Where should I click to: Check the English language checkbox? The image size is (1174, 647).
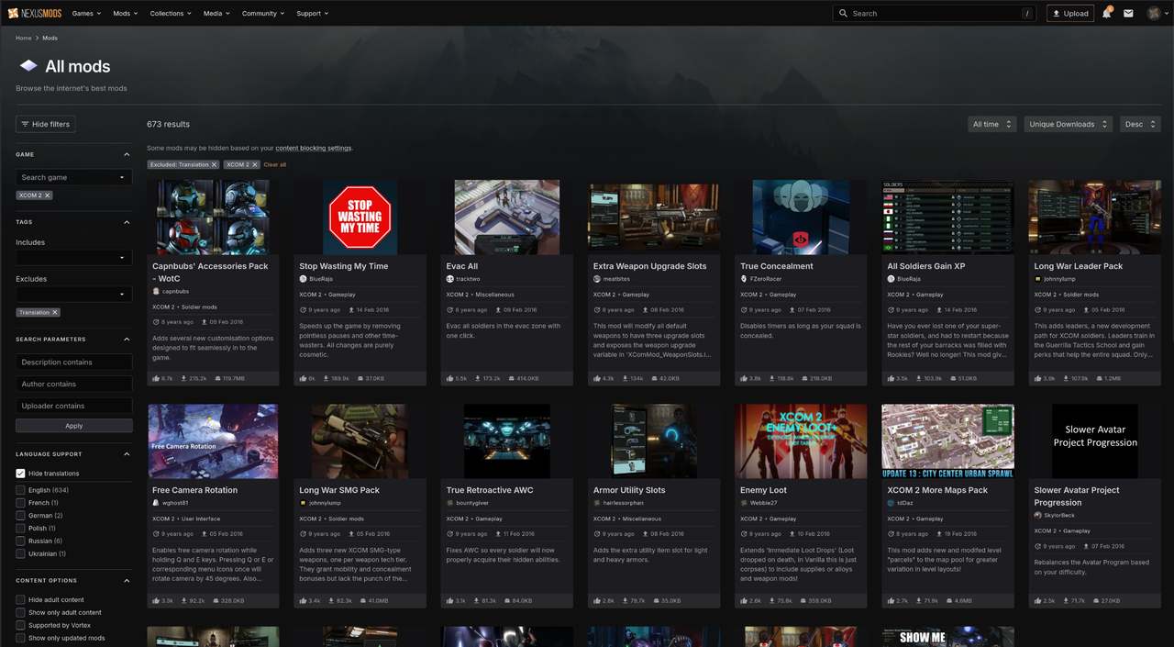tap(20, 490)
